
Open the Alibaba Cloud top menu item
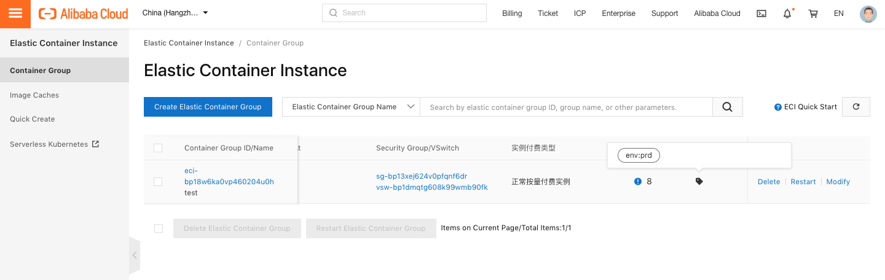coord(717,14)
